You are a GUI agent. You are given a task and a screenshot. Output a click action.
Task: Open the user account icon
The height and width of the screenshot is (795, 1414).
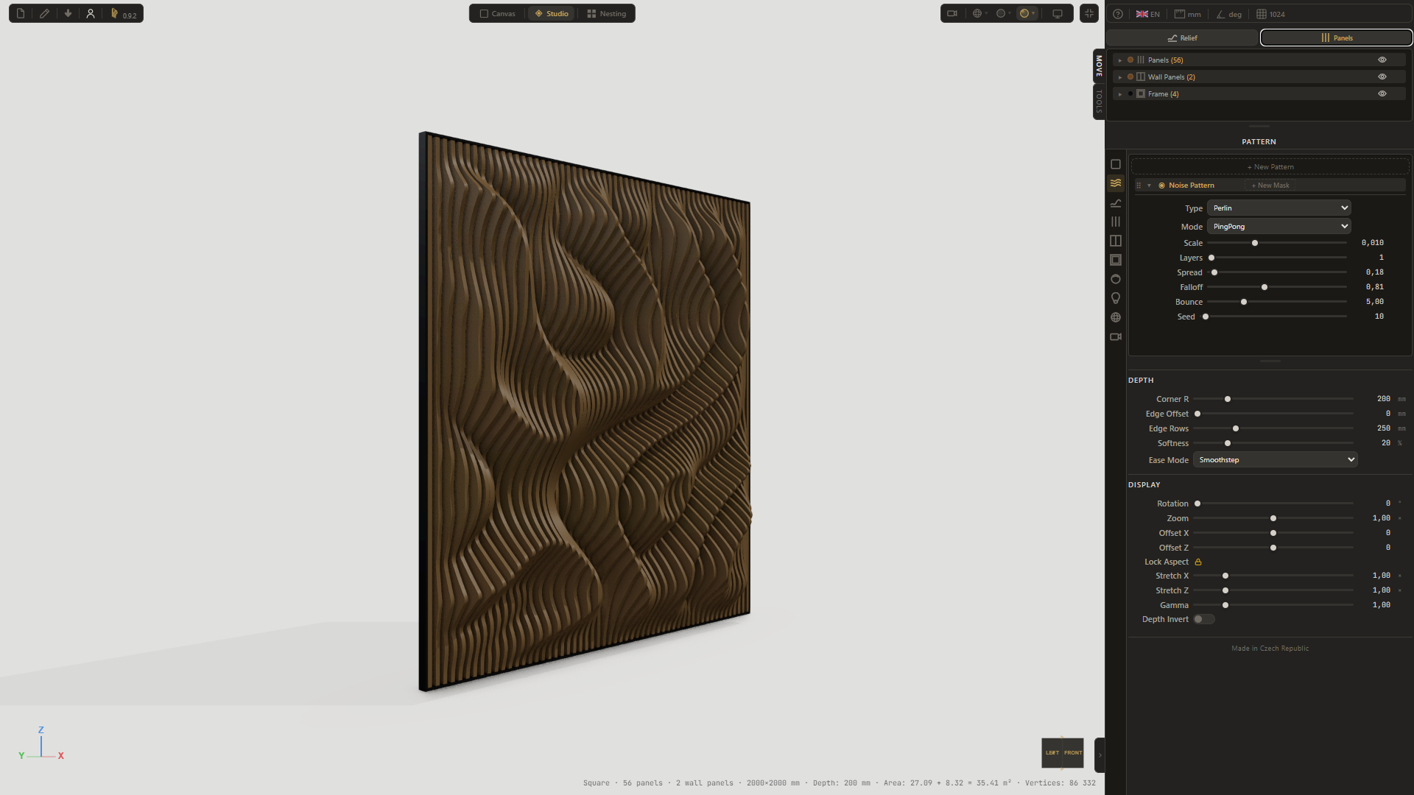click(90, 13)
